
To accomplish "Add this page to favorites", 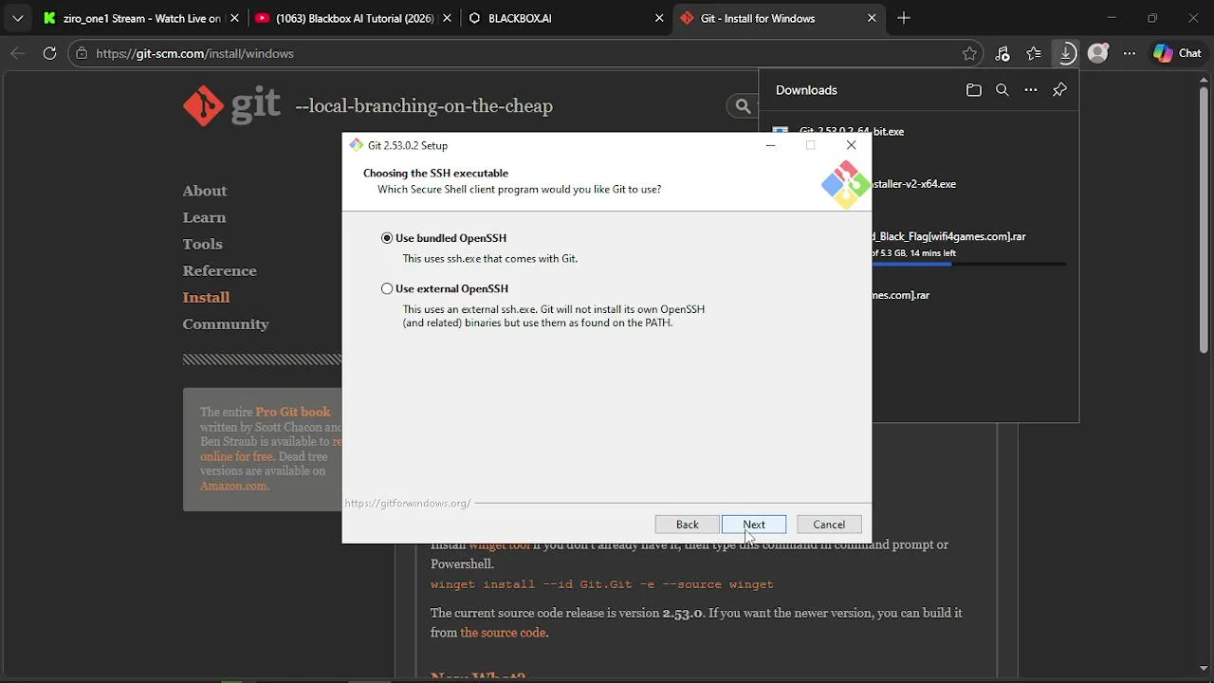I will [x=969, y=53].
